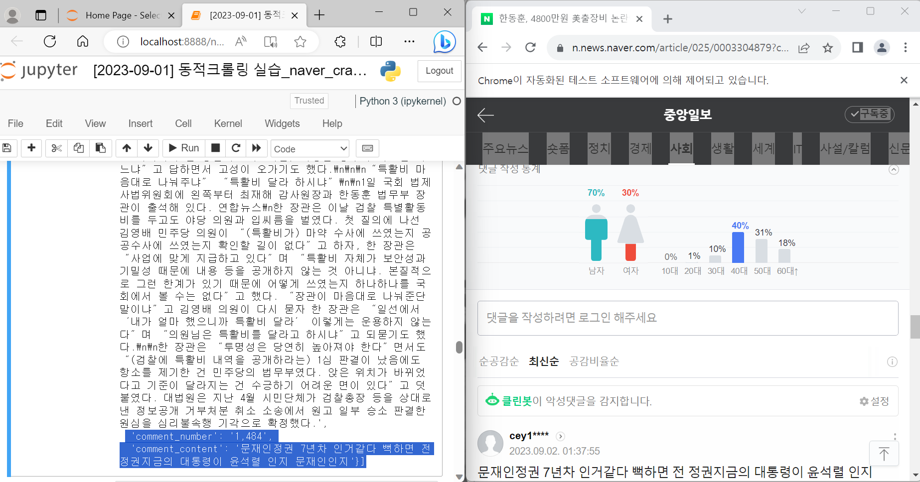Go back in Chrome browser

point(482,48)
